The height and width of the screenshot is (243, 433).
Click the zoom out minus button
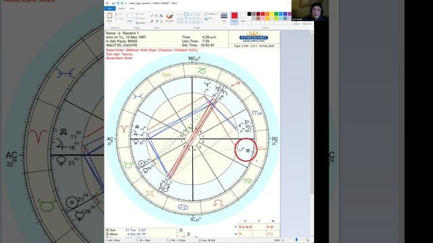(x=283, y=240)
